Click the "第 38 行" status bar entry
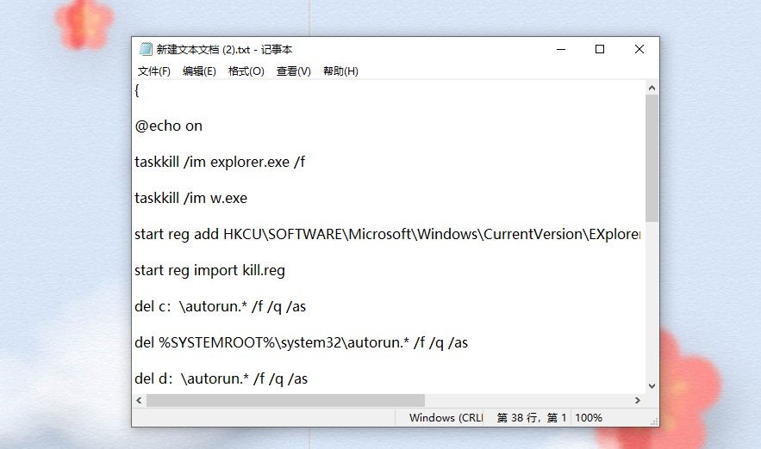Viewport: 761px width, 449px height. point(532,417)
